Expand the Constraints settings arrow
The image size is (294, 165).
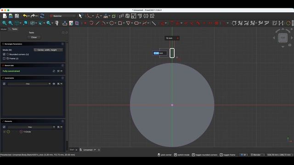tap(62, 84)
